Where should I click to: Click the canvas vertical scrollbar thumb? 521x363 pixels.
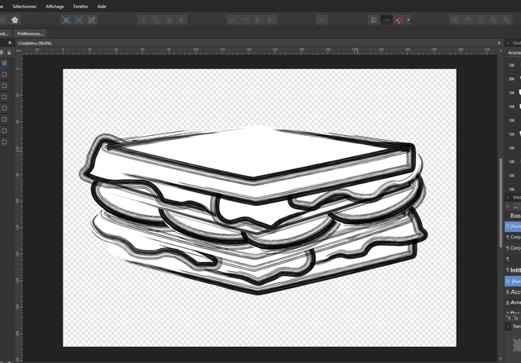coord(501,203)
